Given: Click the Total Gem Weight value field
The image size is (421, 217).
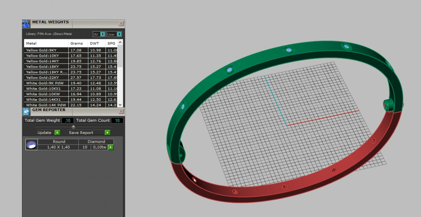Looking at the screenshot, I should pos(67,120).
